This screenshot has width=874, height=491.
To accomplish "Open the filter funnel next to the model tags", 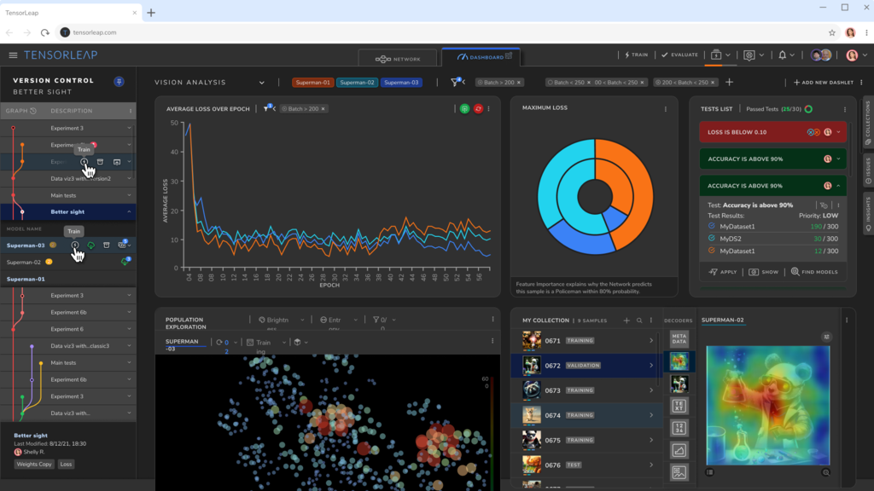I will point(456,83).
